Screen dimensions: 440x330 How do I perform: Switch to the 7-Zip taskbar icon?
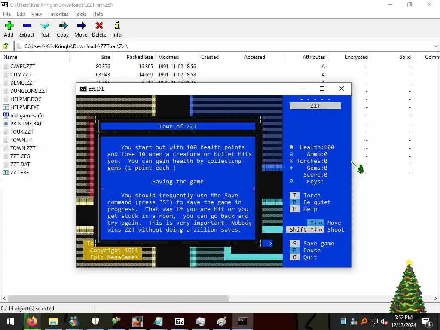[179, 321]
